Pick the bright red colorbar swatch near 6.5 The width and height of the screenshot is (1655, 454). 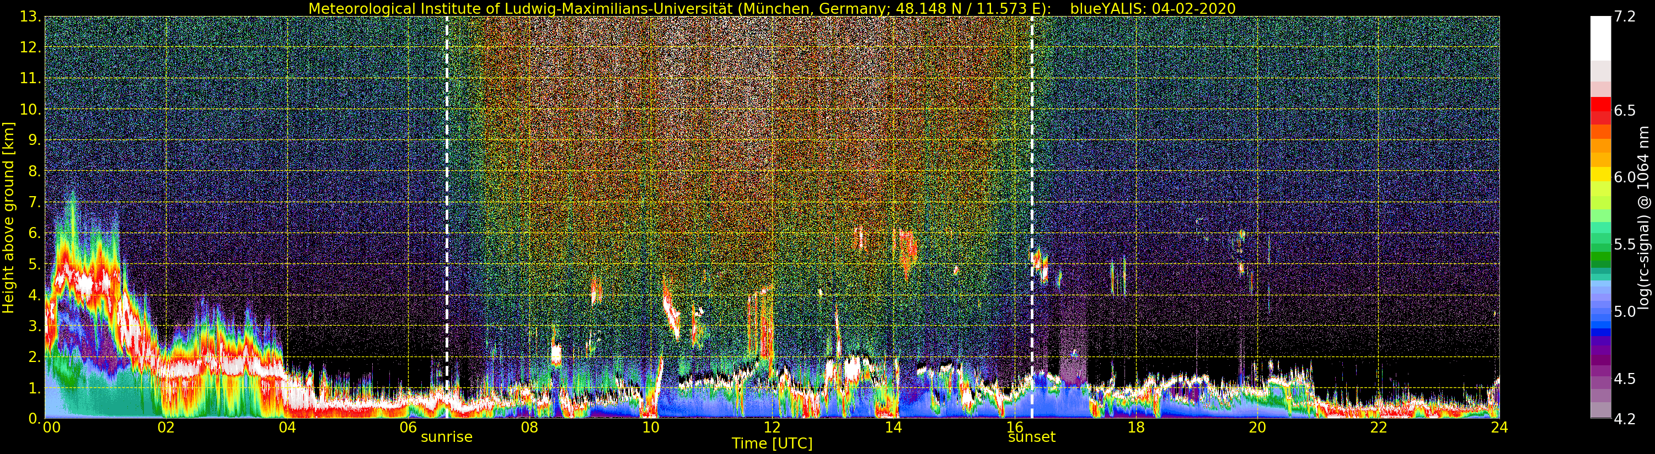[x=1600, y=104]
